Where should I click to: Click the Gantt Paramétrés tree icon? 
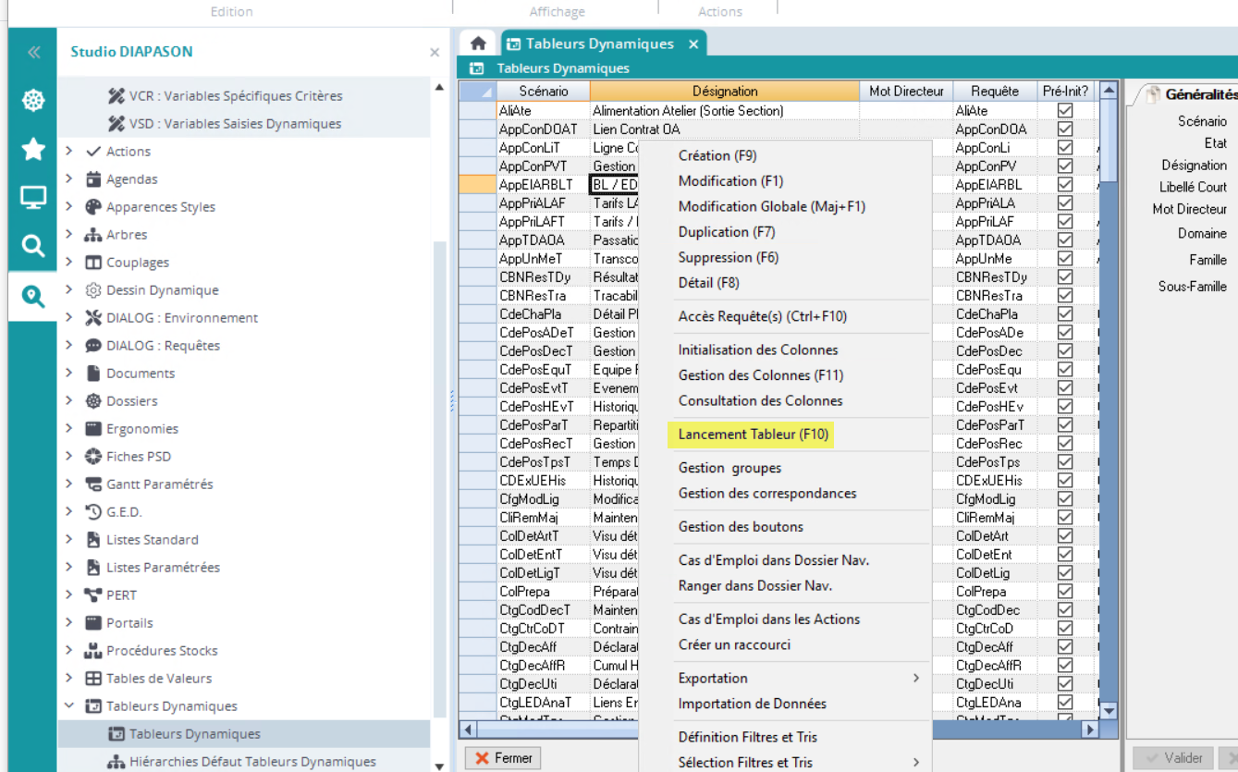click(x=92, y=484)
